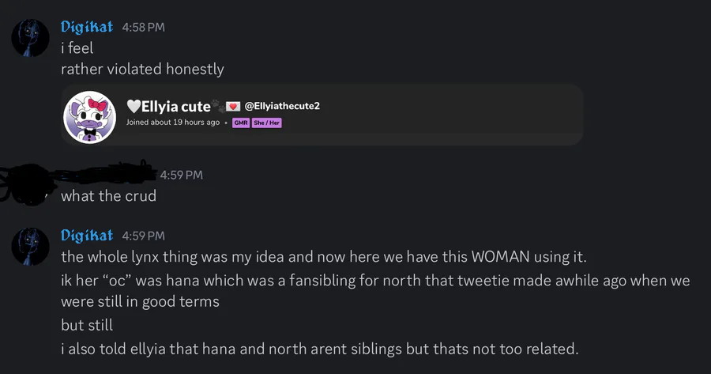Click the "what the crud" message

click(x=108, y=195)
